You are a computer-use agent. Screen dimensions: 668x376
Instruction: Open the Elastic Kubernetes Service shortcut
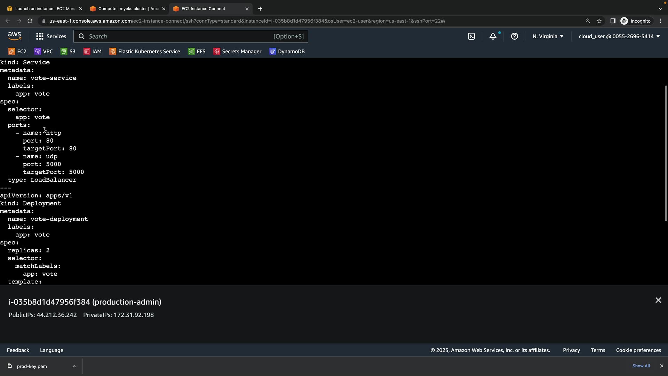[145, 52]
